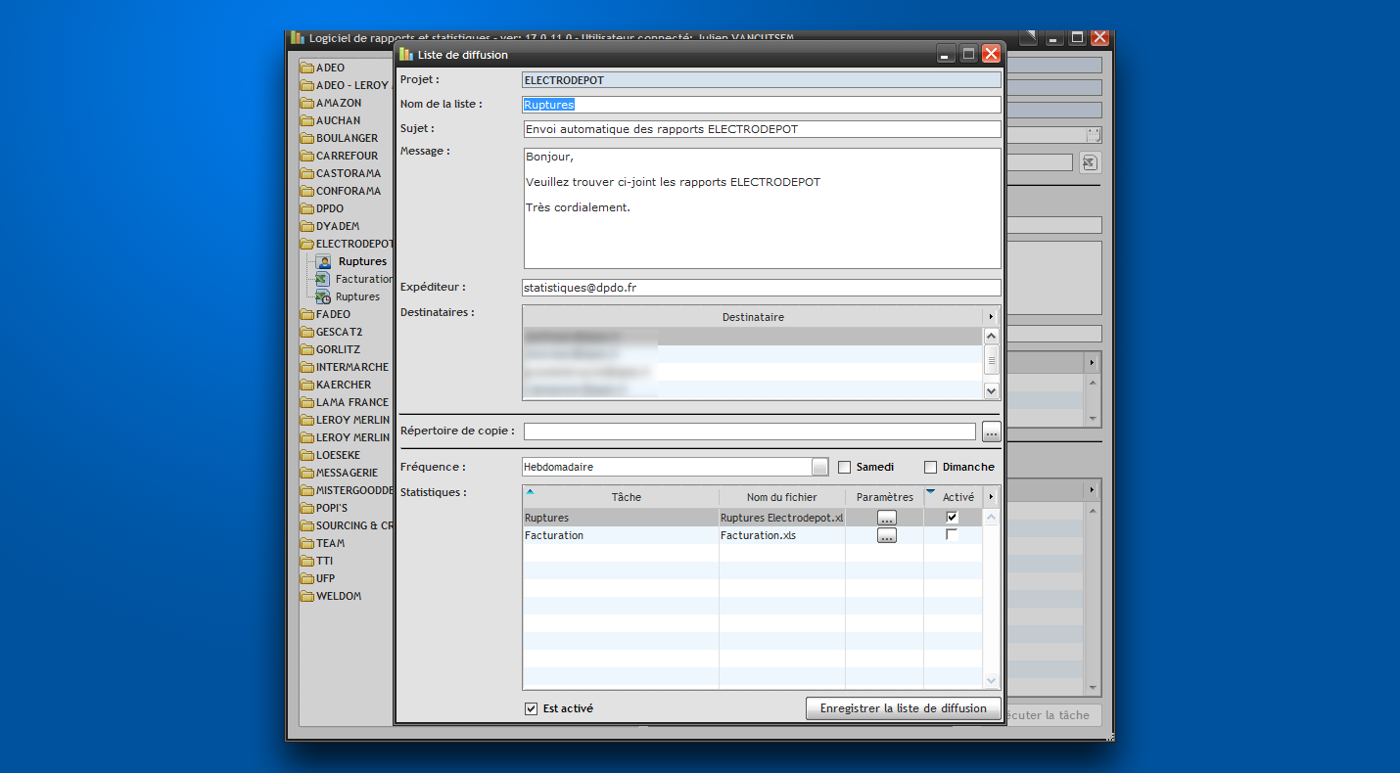
Task: Select the Facturation.xls filename cell
Action: tap(782, 536)
